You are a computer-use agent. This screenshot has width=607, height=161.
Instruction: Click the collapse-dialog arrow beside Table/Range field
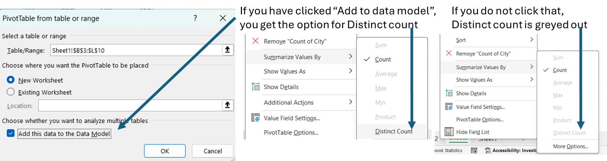(227, 50)
